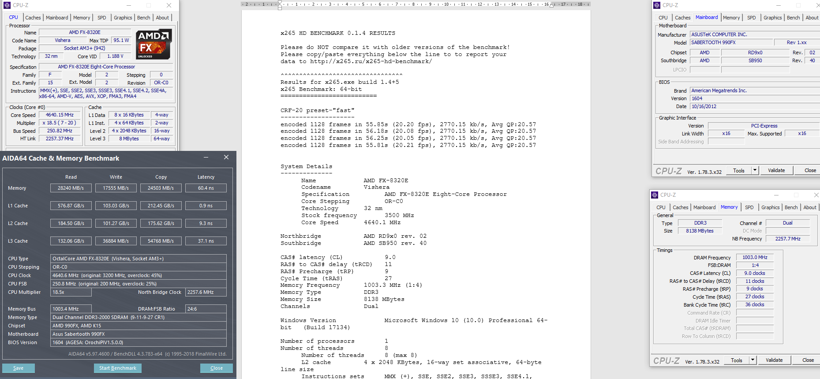The width and height of the screenshot is (820, 379).
Task: Click the BIOS Date value 10/16/2012
Action: (755, 106)
